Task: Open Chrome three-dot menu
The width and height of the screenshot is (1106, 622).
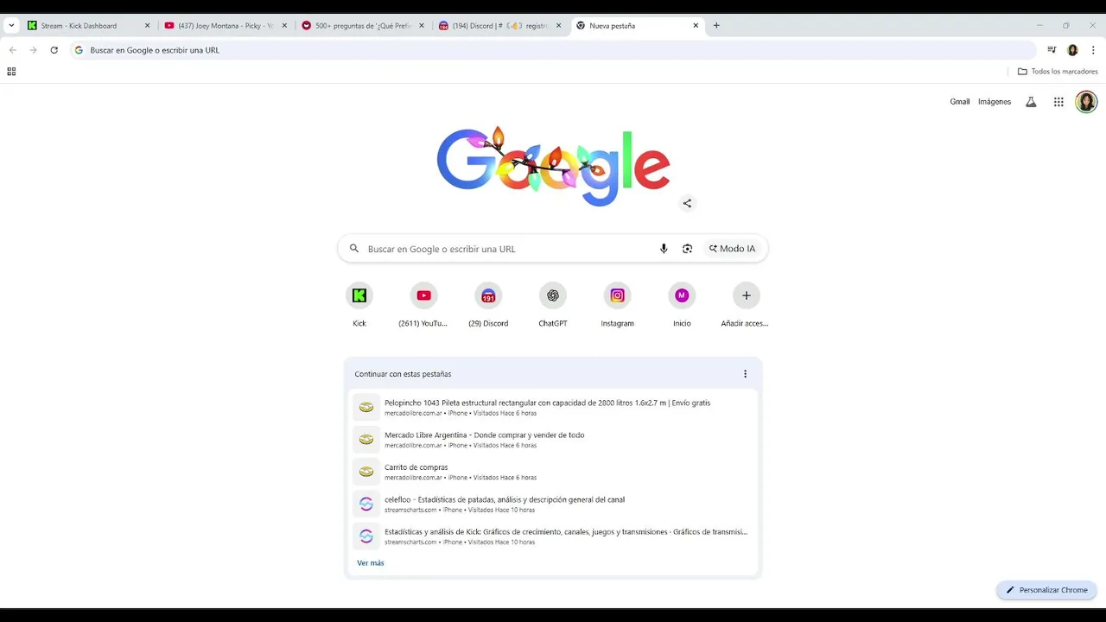Action: (1093, 50)
